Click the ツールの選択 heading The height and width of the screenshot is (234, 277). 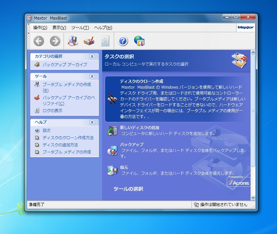[129, 189]
